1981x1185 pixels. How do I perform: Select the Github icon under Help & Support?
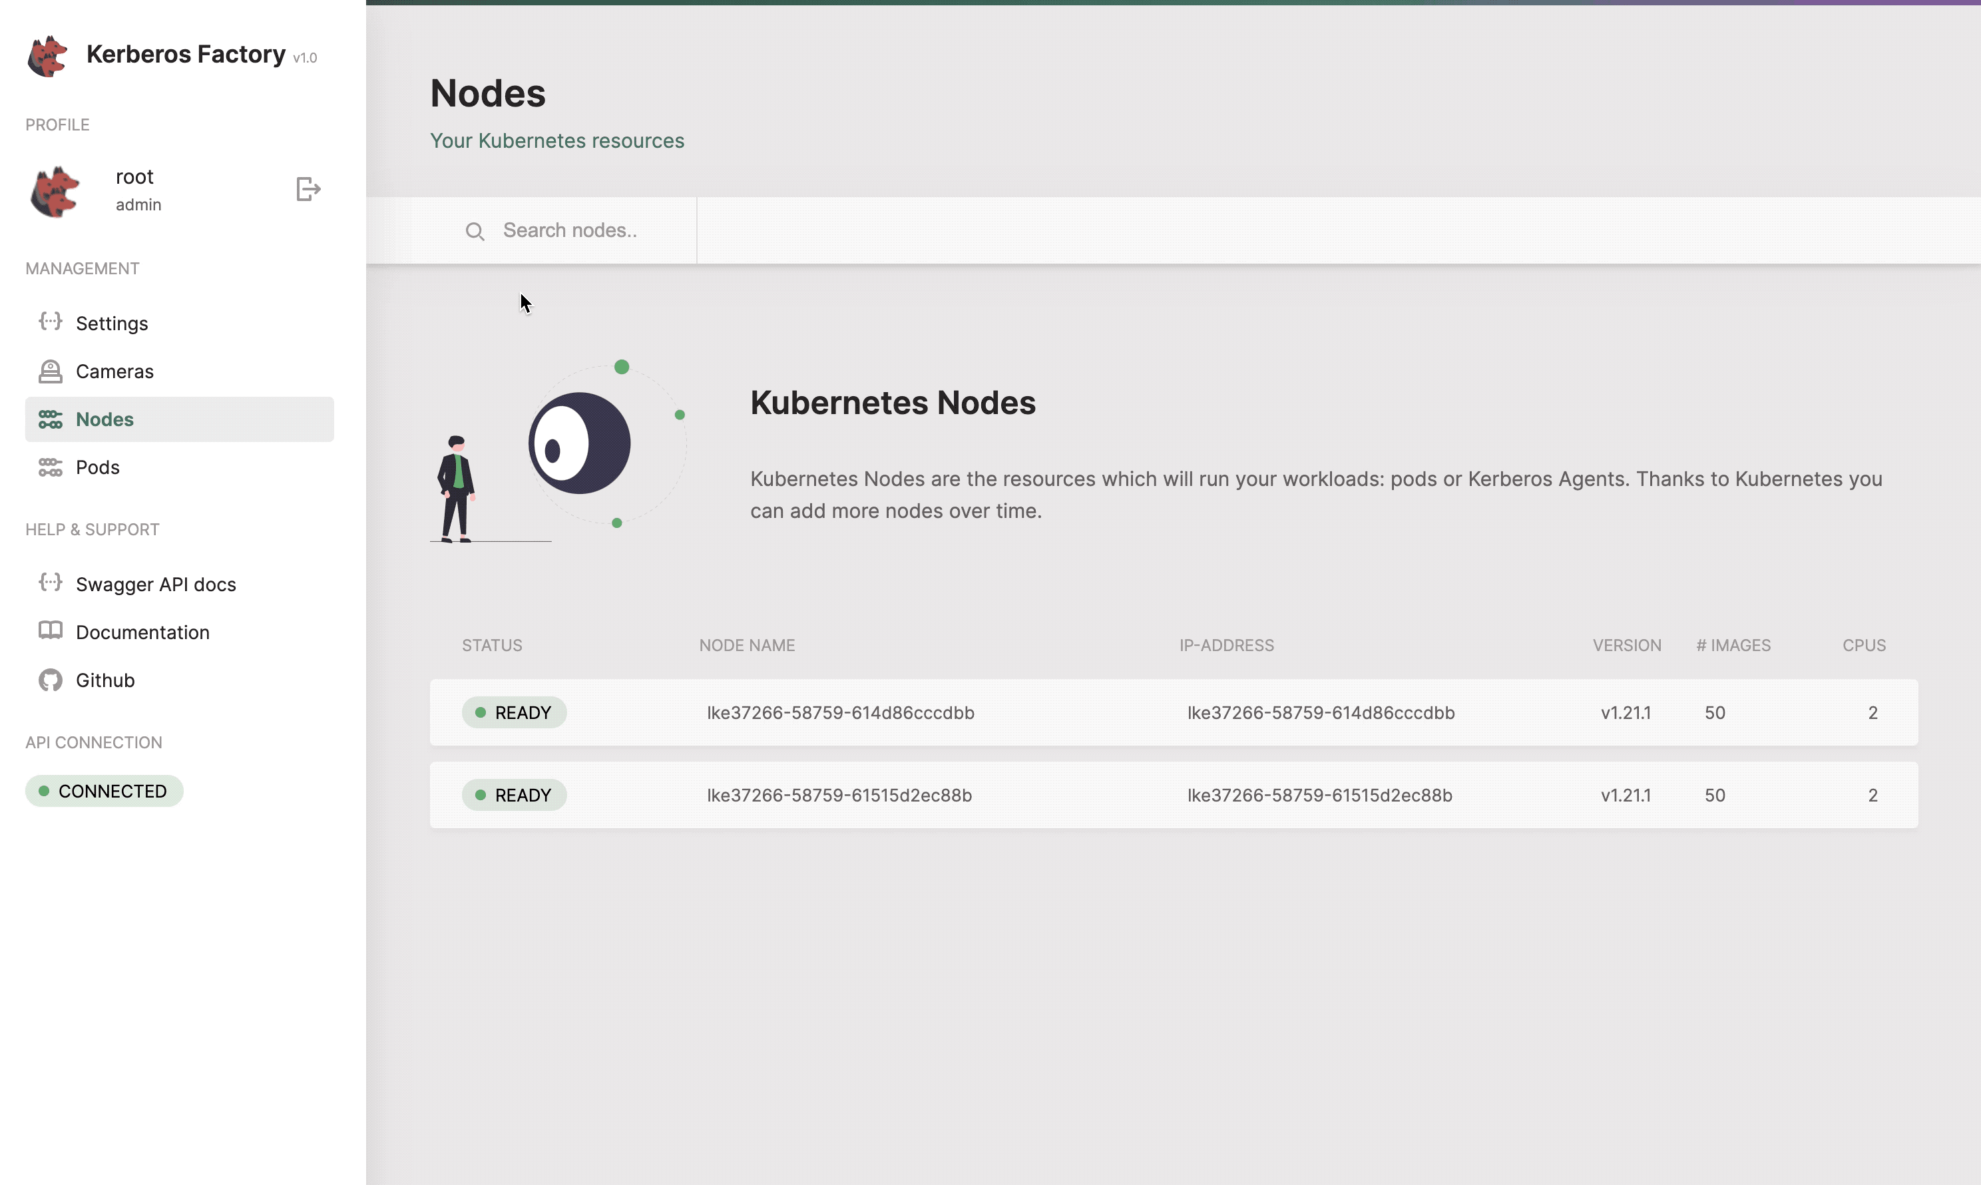click(51, 680)
